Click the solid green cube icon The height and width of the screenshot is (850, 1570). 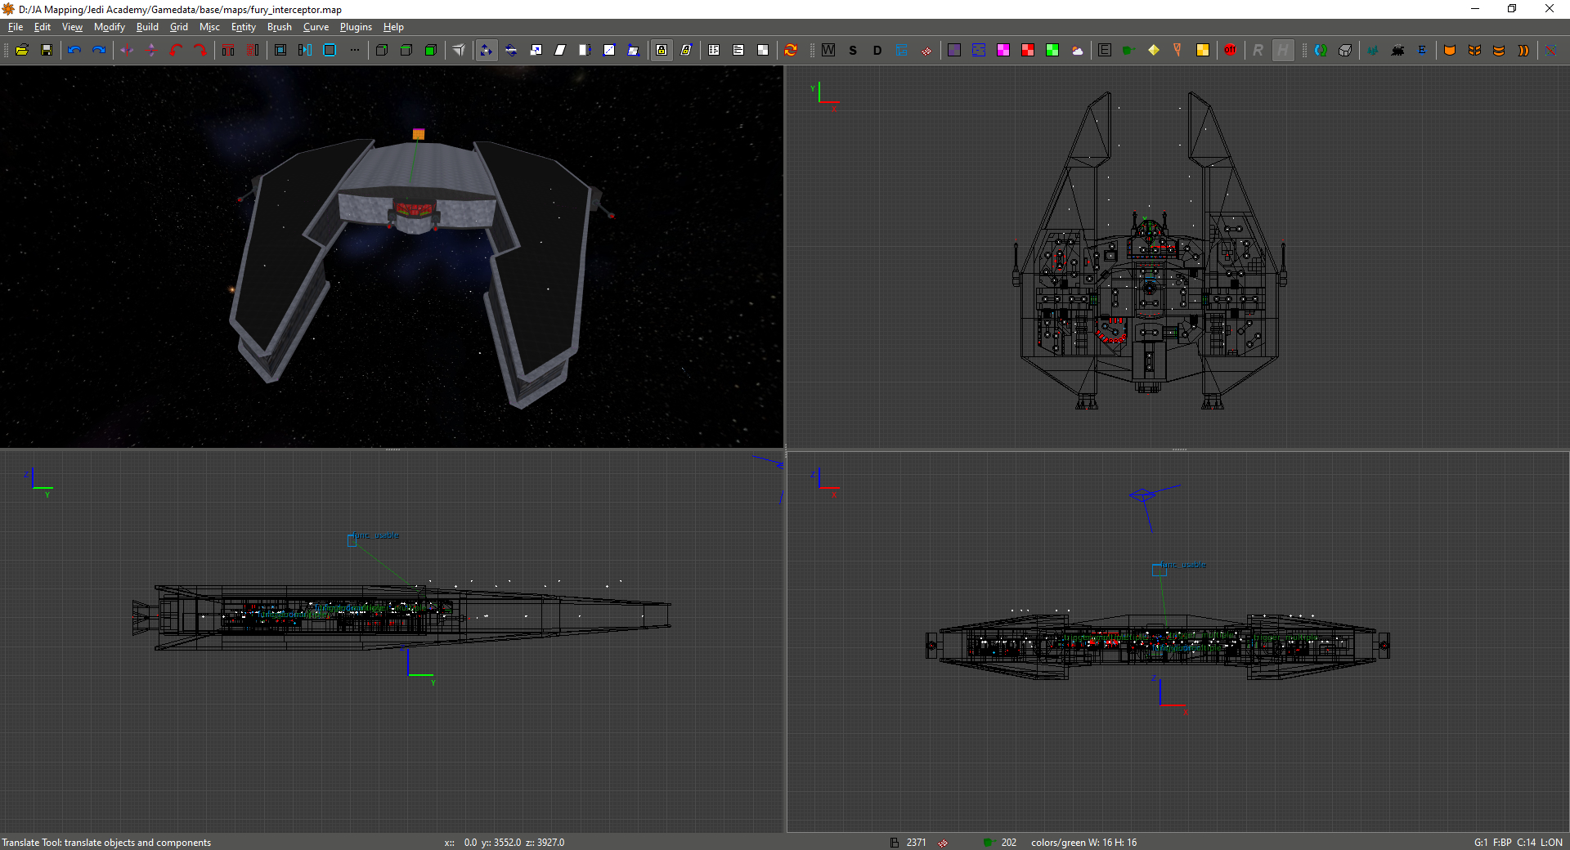pos(431,50)
